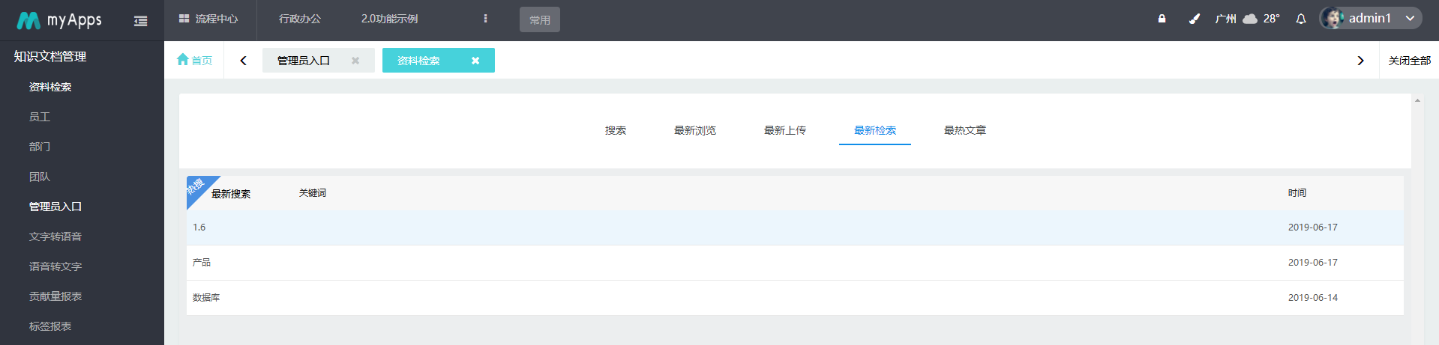This screenshot has width=1439, height=345.
Task: Collapse the sidebar using the menu-fold icon
Action: point(140,21)
